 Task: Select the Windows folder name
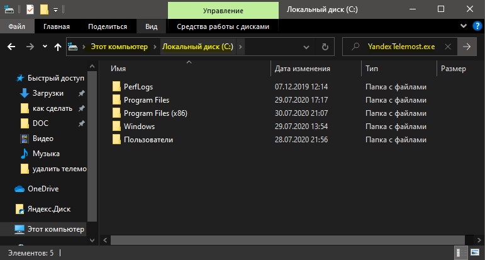point(139,127)
